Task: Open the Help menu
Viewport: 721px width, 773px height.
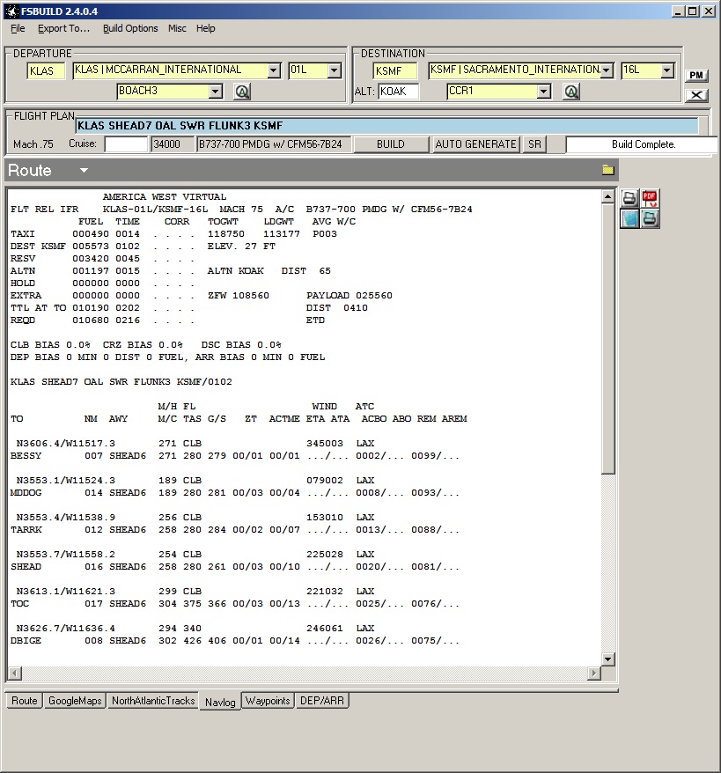Action: click(205, 28)
